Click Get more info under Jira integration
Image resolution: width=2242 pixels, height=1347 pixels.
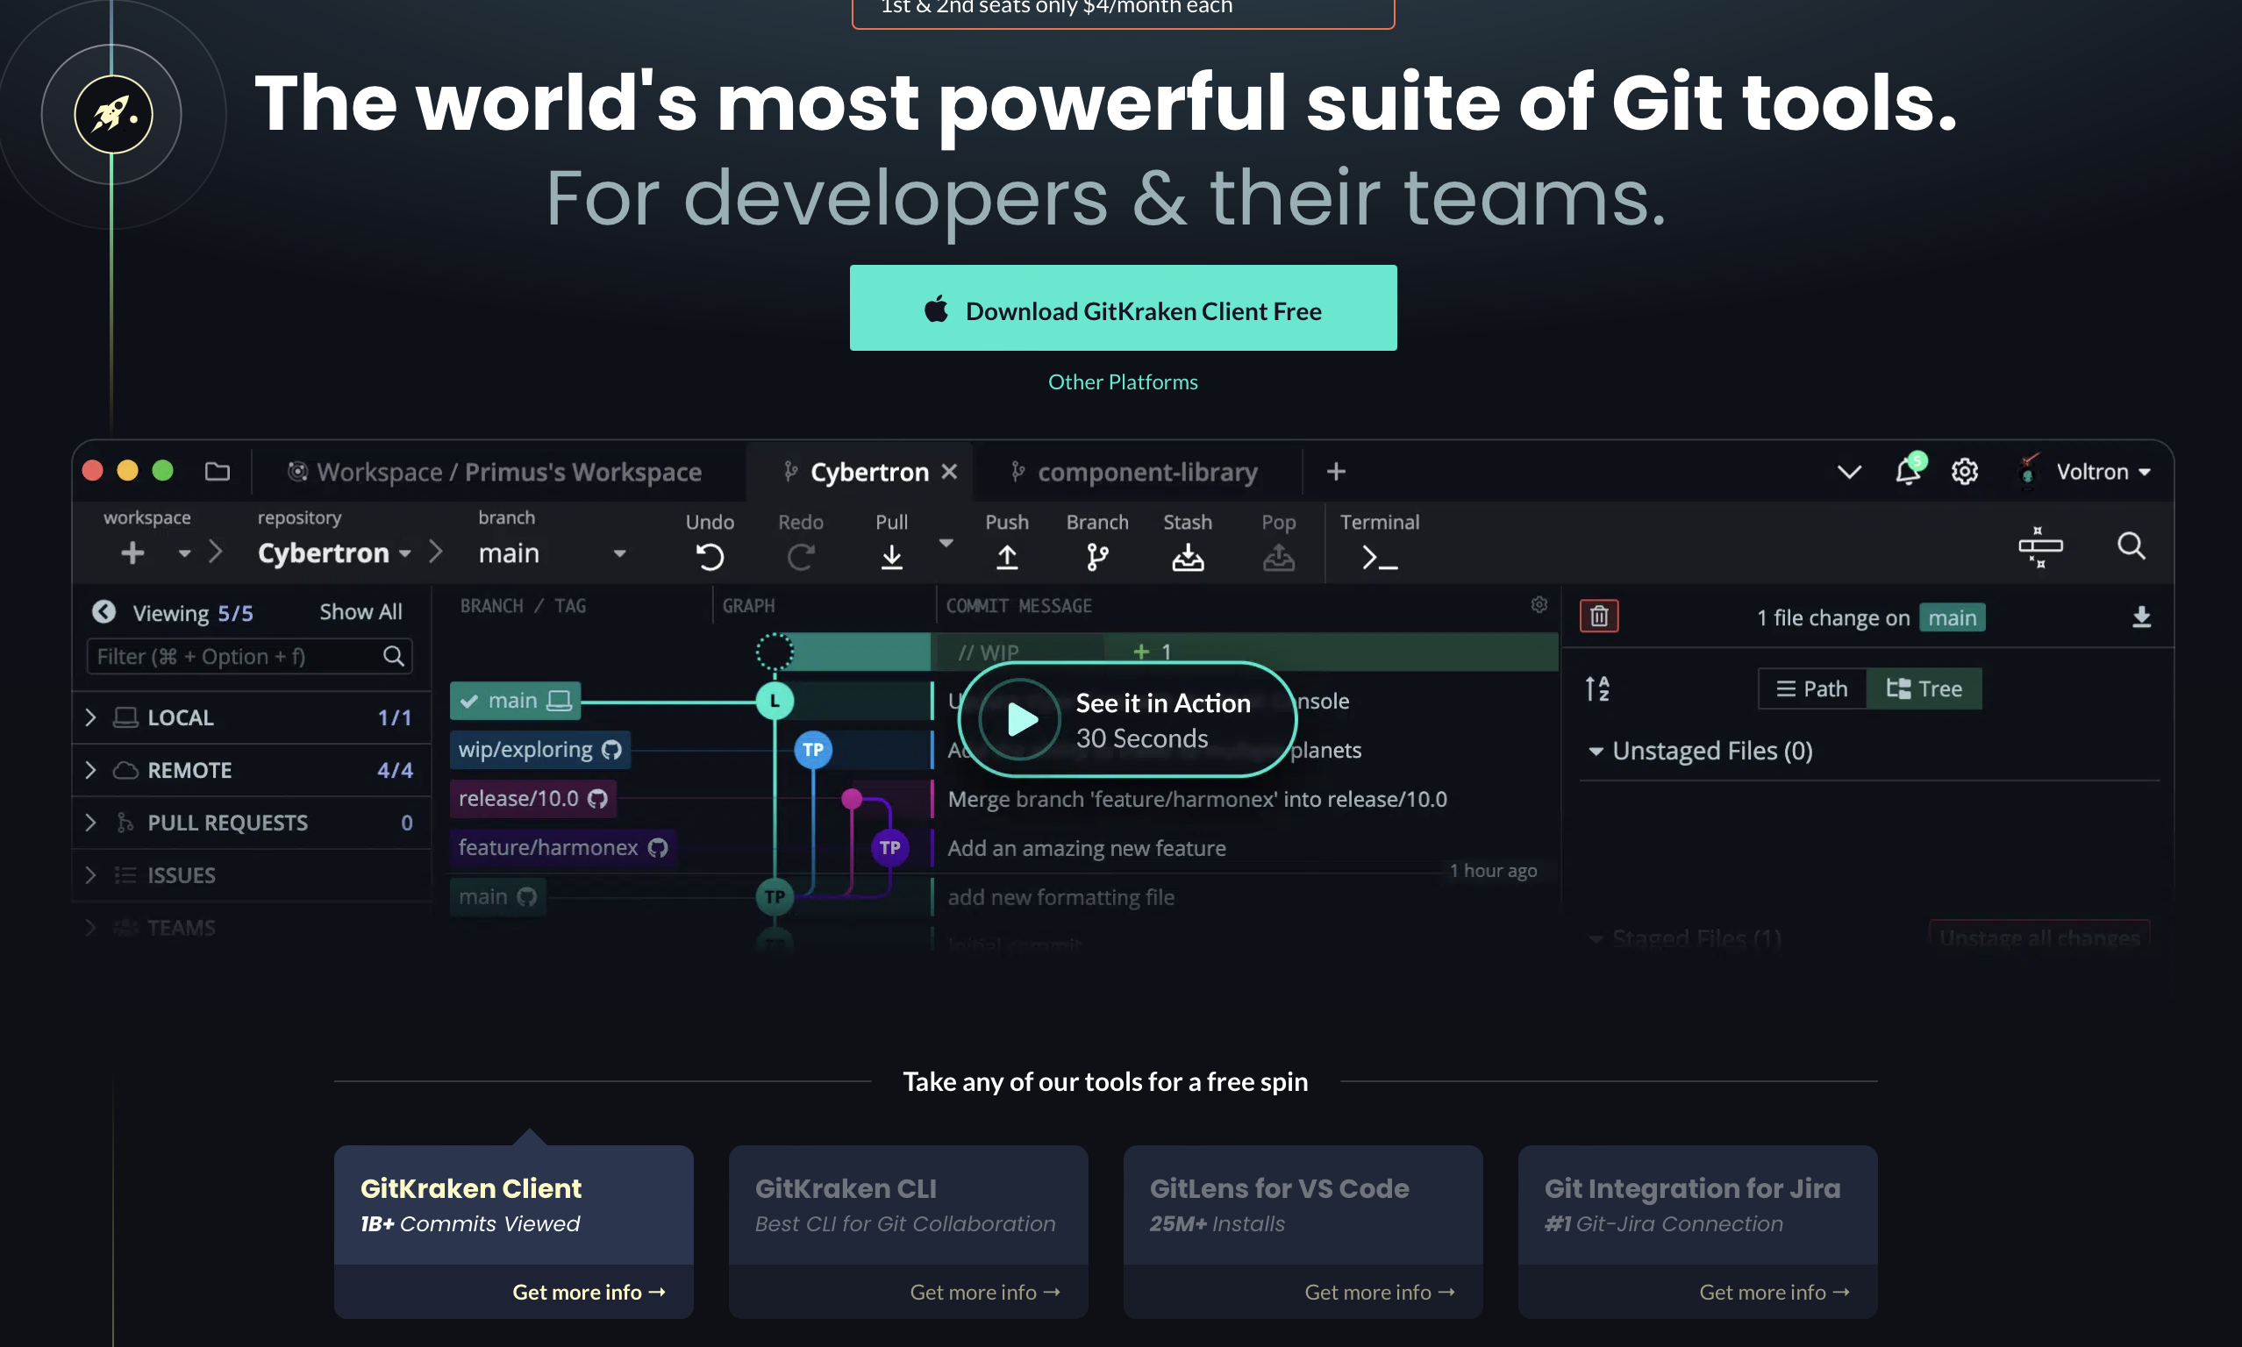coord(1774,1292)
